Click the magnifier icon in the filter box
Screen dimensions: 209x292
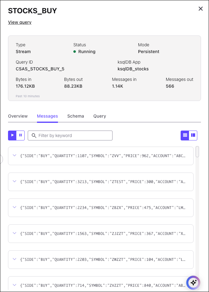coord(34,136)
